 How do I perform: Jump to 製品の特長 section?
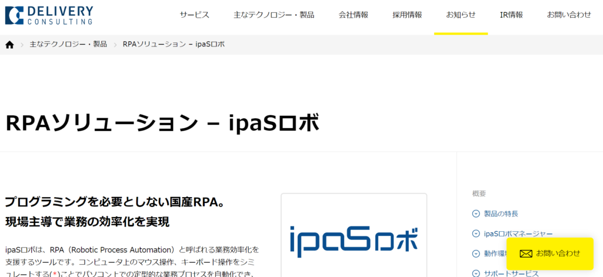tap(501, 213)
